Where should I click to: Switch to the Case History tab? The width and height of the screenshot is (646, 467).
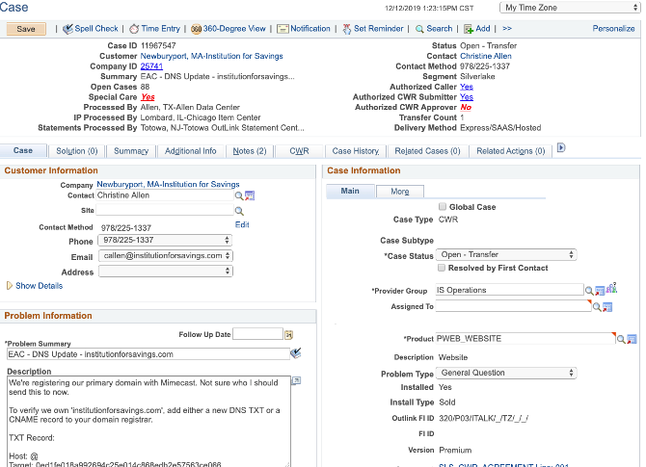[355, 151]
